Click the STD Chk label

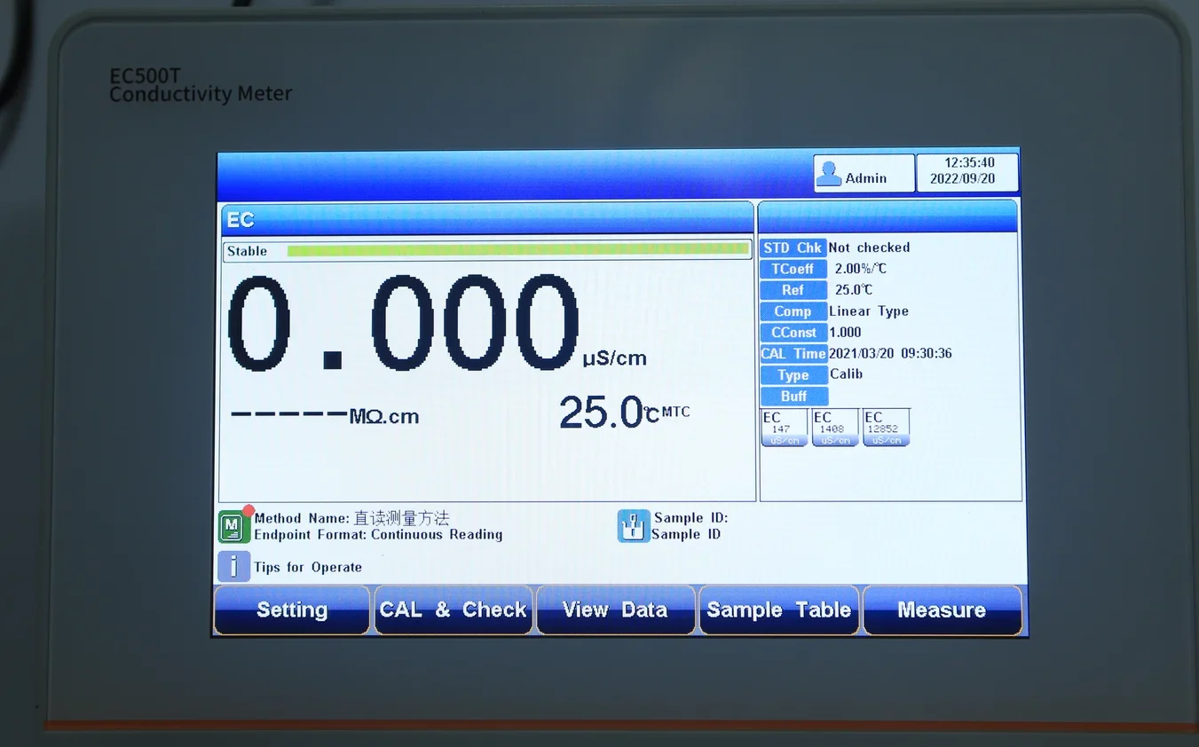(x=793, y=248)
